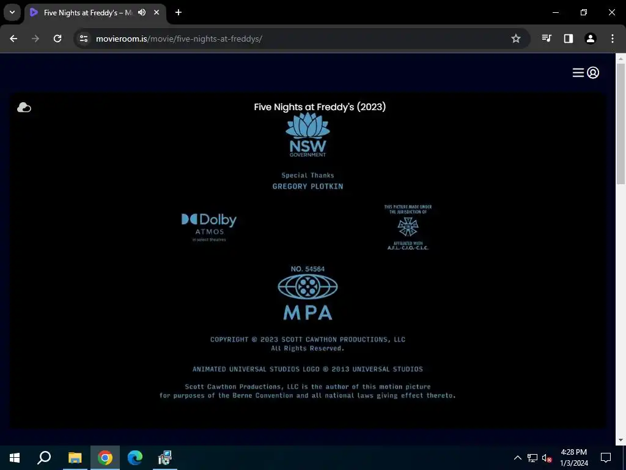Click the muted volume tray icon
This screenshot has width=626, height=470.
tap(547, 458)
